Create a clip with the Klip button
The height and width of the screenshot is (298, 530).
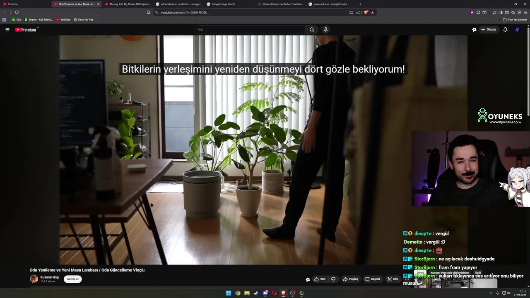[x=393, y=279]
